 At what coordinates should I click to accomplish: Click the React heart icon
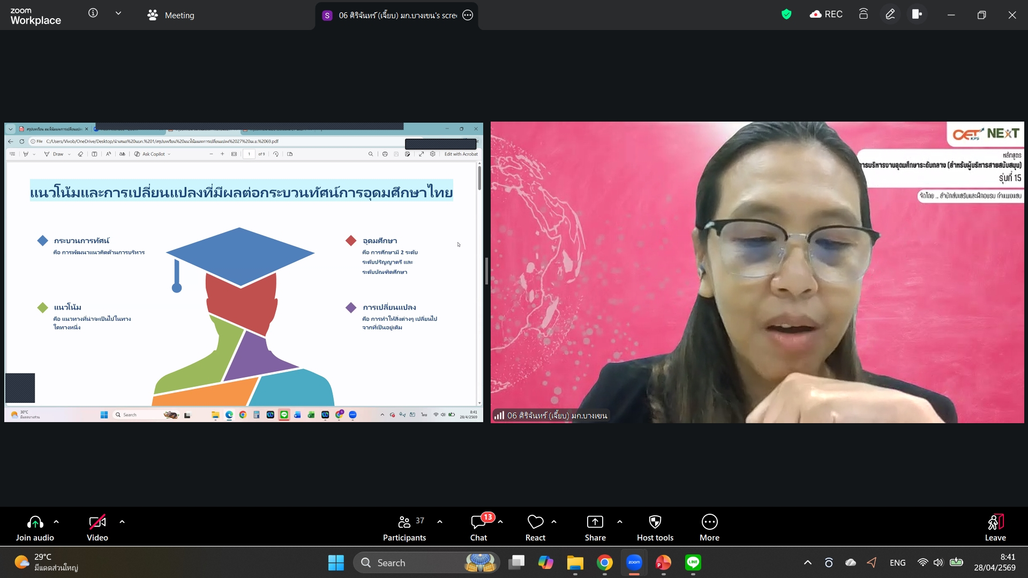click(535, 522)
